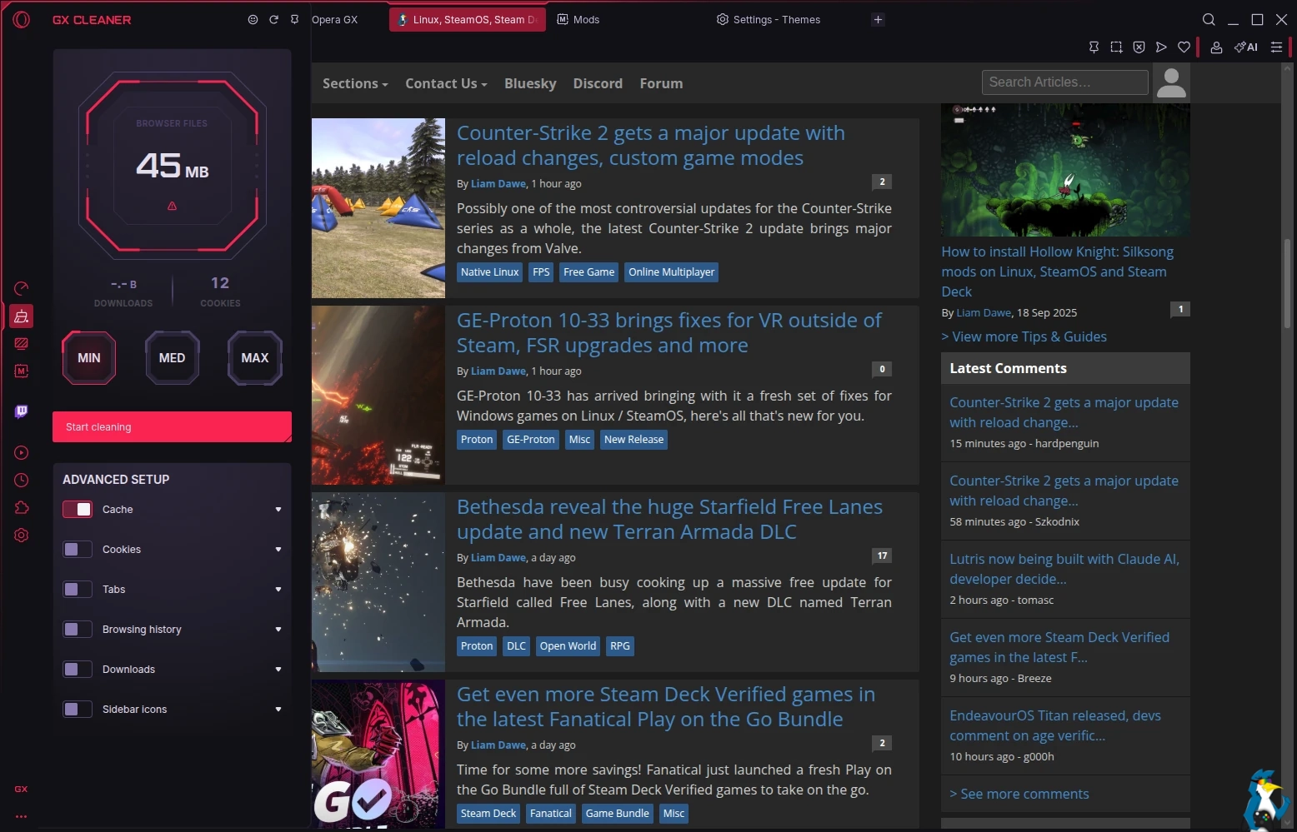This screenshot has width=1297, height=832.
Task: Toggle the Cache cleaning switch off
Action: [78, 510]
